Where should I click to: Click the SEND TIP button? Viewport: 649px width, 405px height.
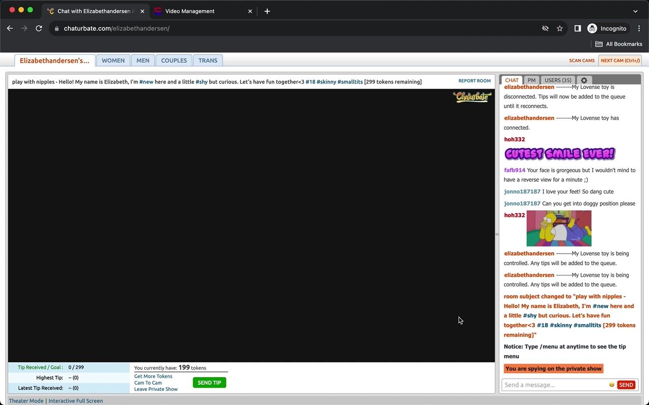pyautogui.click(x=209, y=383)
